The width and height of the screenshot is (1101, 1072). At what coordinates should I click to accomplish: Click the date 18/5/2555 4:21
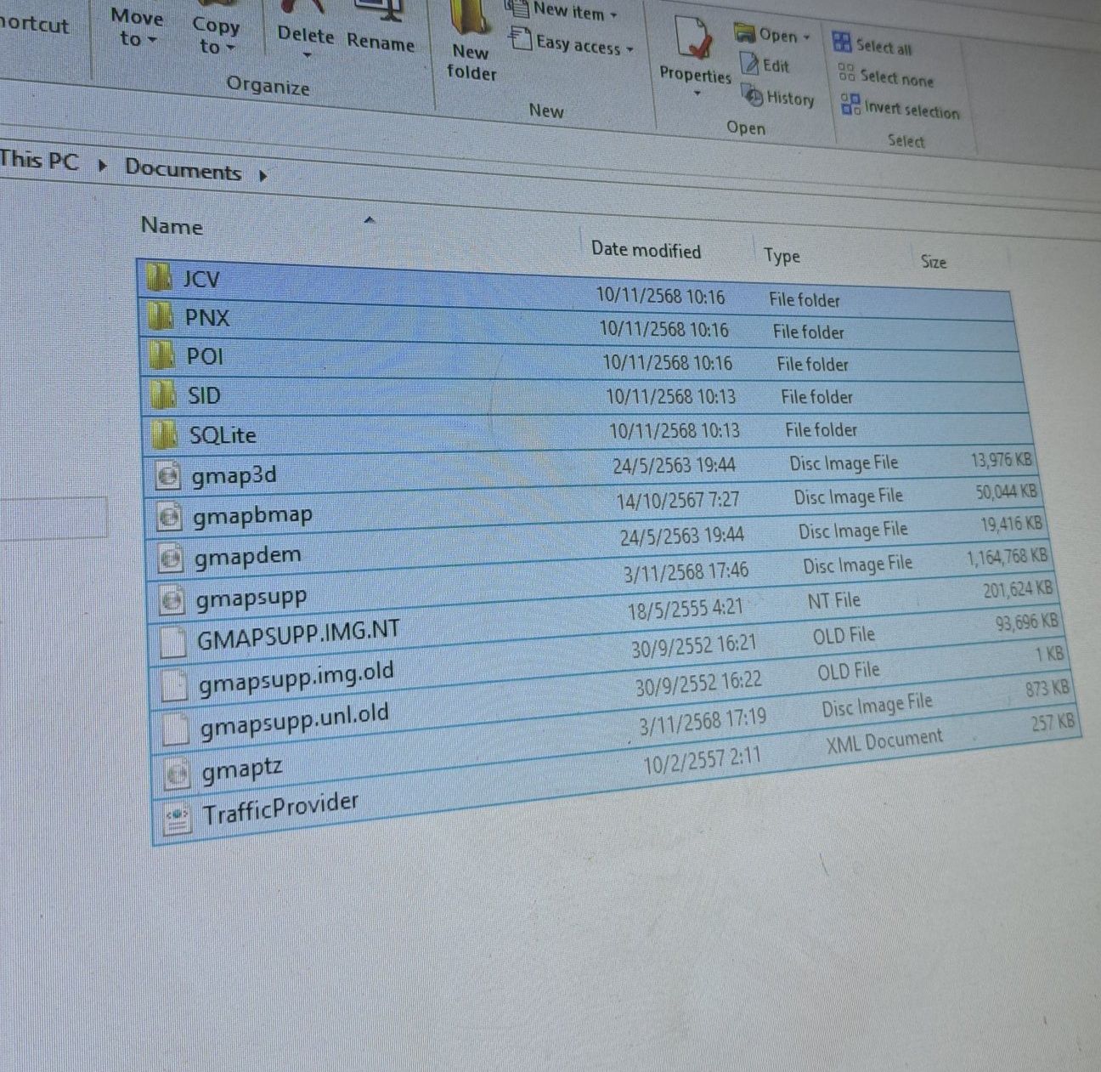coord(686,609)
